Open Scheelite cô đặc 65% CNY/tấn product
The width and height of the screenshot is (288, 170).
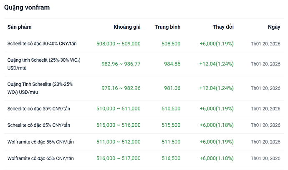point(39,125)
